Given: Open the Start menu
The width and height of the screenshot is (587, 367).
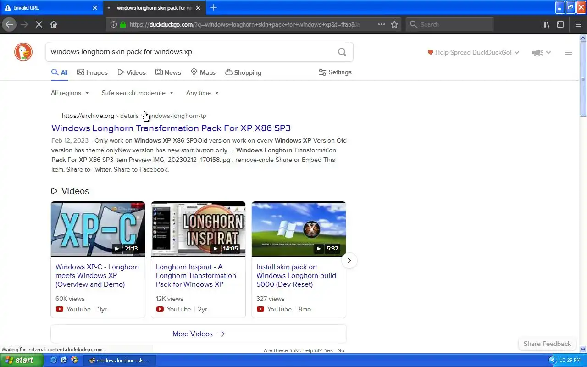Looking at the screenshot, I should tap(22, 361).
